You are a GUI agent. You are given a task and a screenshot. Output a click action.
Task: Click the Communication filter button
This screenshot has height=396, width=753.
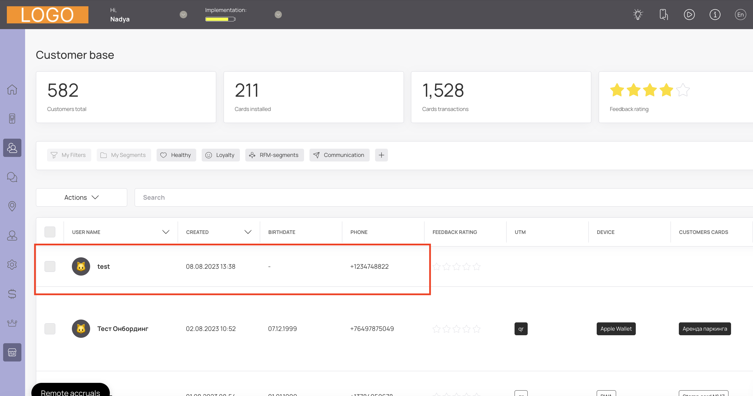click(339, 155)
